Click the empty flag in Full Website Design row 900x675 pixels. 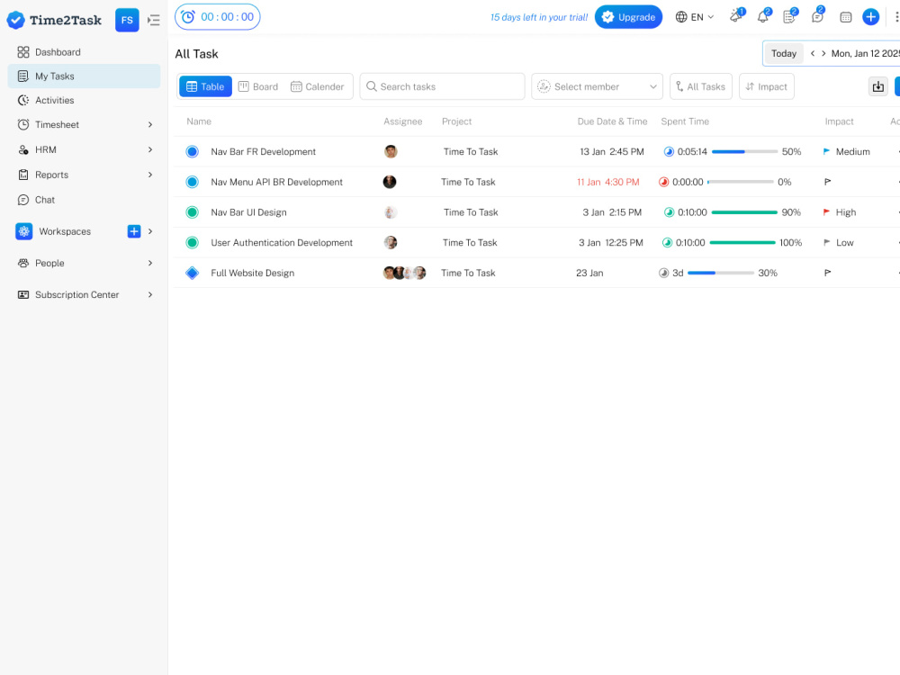(828, 274)
